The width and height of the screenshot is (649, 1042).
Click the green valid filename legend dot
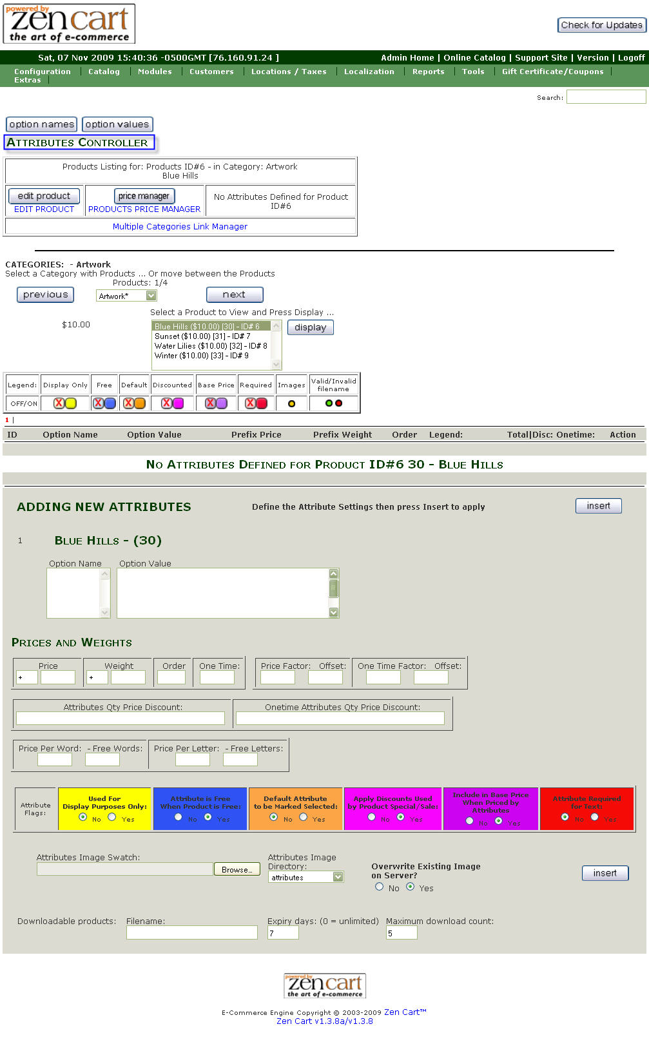pyautogui.click(x=329, y=403)
